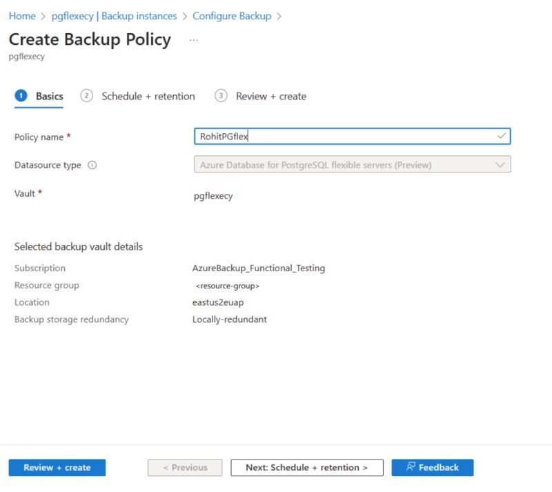
Task: Click the ellipsis beside Create Backup Policy title
Action: [193, 41]
